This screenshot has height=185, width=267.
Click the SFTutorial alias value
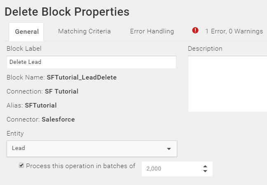click(x=41, y=105)
